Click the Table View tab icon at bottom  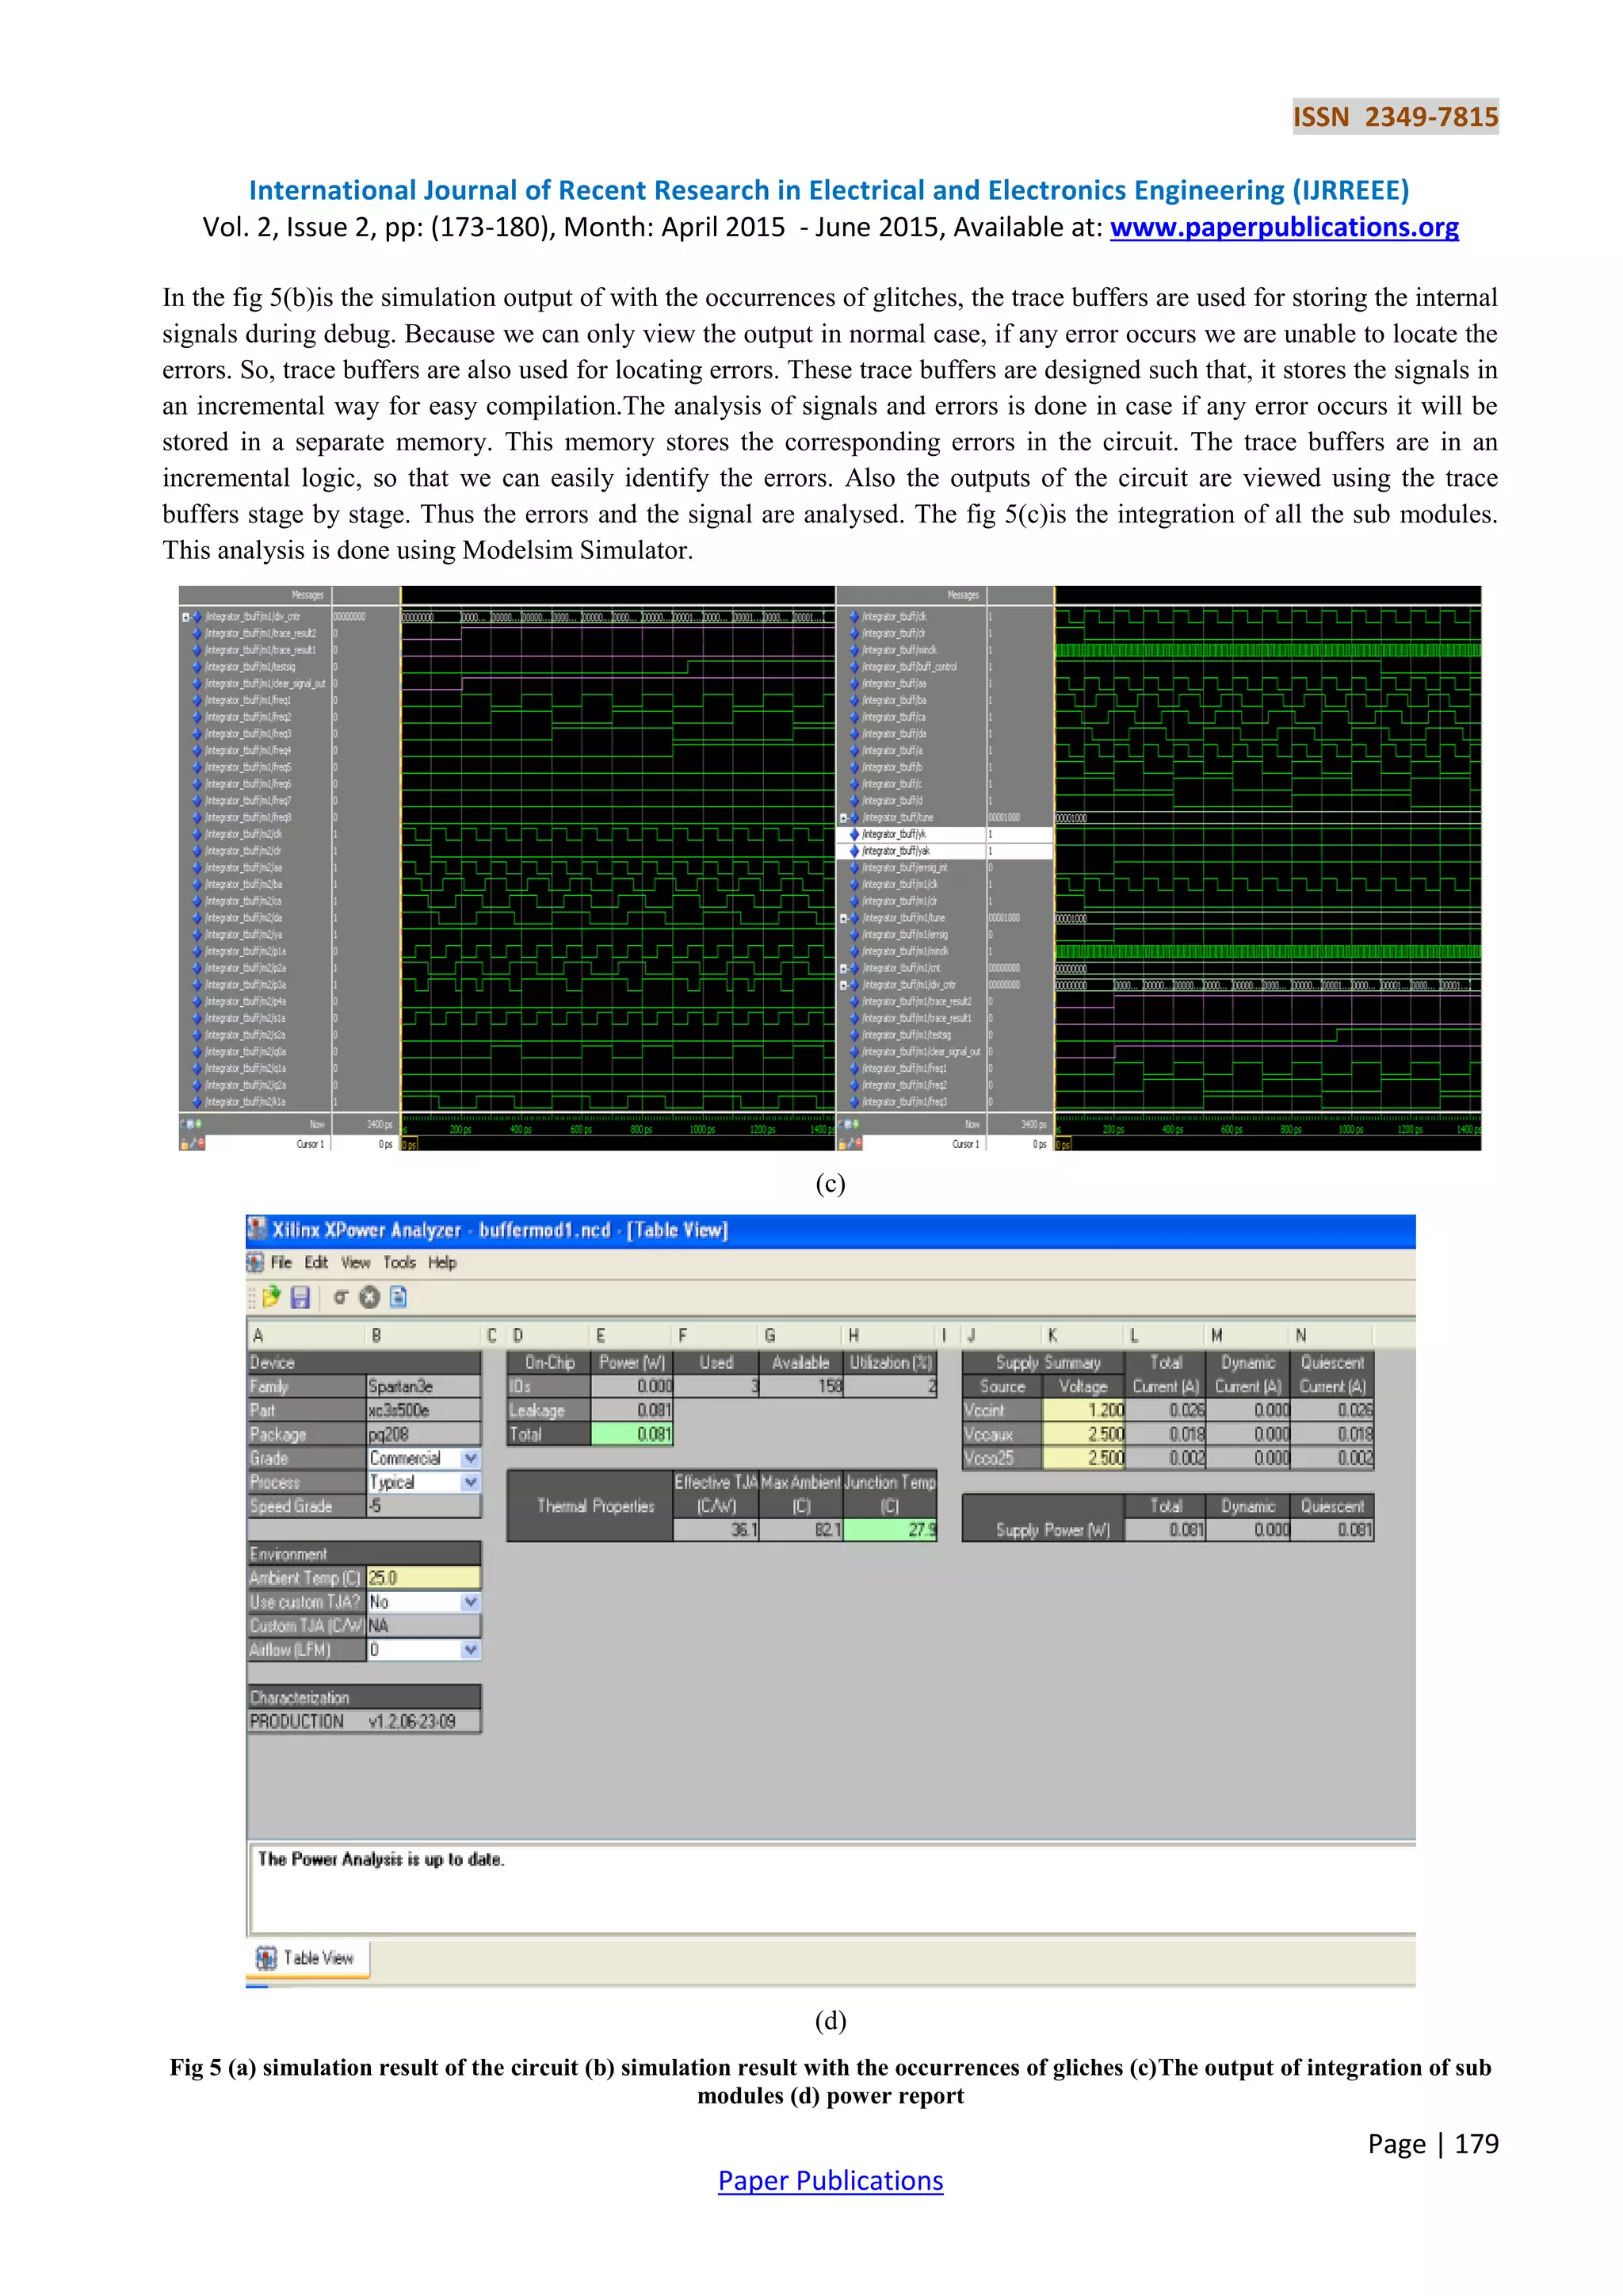pos(265,1958)
